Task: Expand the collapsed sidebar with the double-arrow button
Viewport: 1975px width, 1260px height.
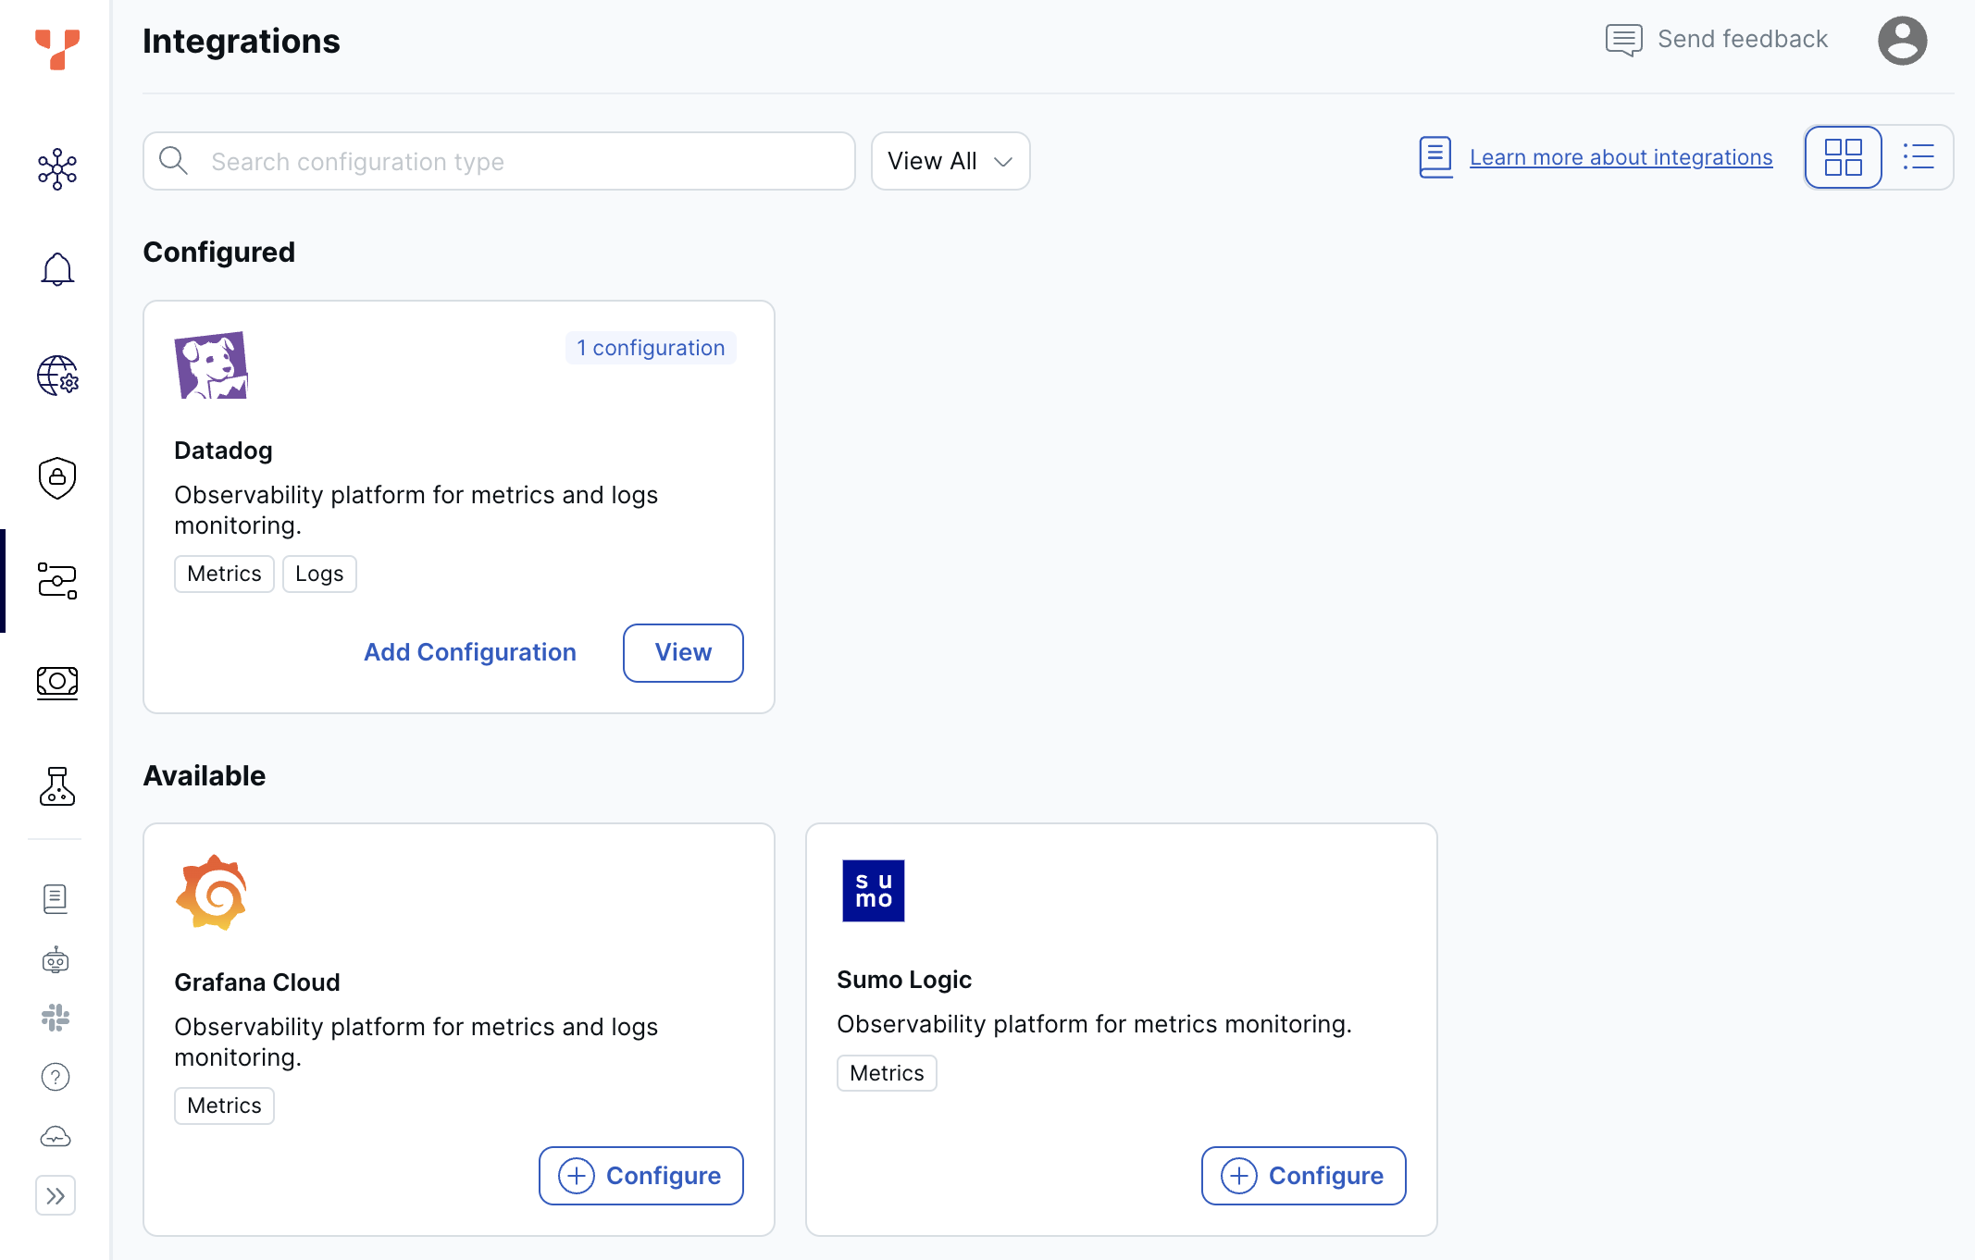Action: [x=56, y=1195]
